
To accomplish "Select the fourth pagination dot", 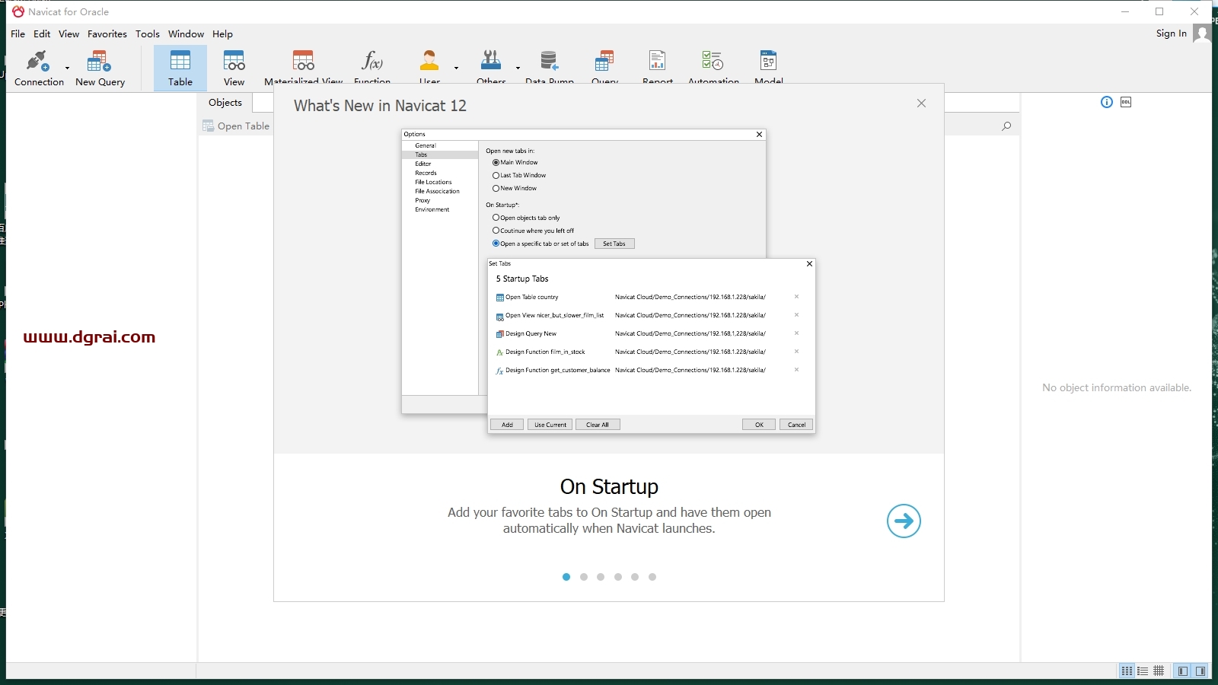I will (618, 577).
